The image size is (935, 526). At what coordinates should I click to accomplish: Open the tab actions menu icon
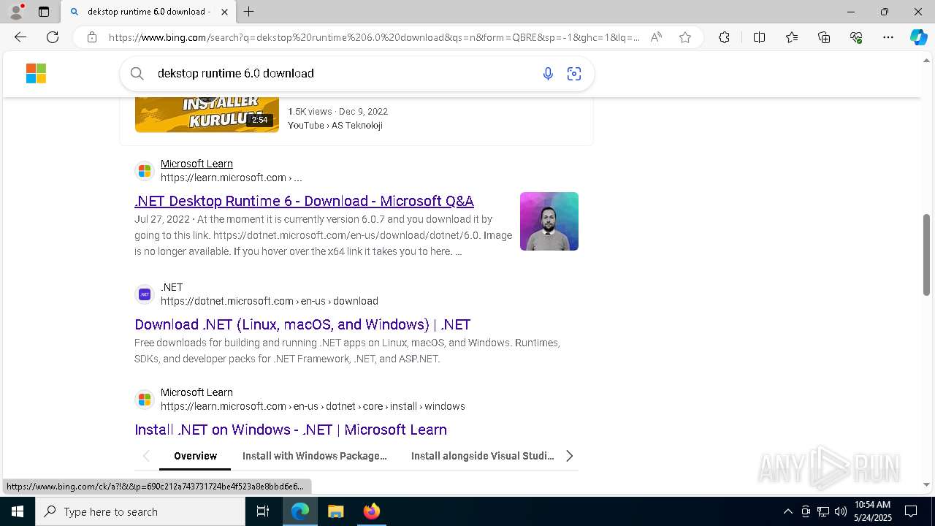click(x=44, y=12)
